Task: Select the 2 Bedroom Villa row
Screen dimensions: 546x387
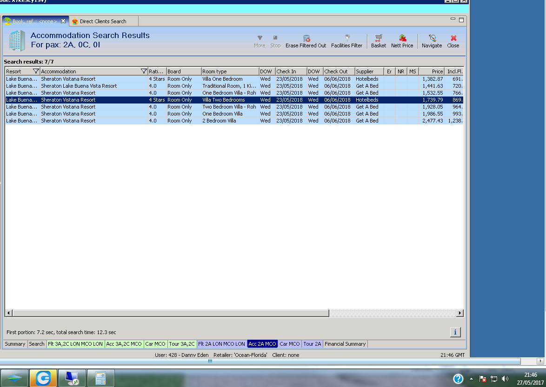Action: (x=234, y=121)
